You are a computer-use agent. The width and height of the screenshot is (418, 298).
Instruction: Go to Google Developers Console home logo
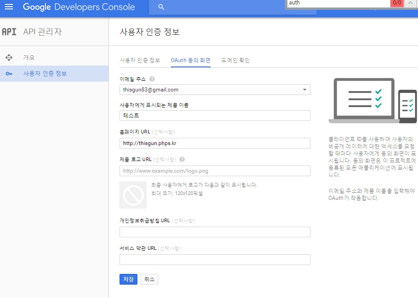(79, 7)
